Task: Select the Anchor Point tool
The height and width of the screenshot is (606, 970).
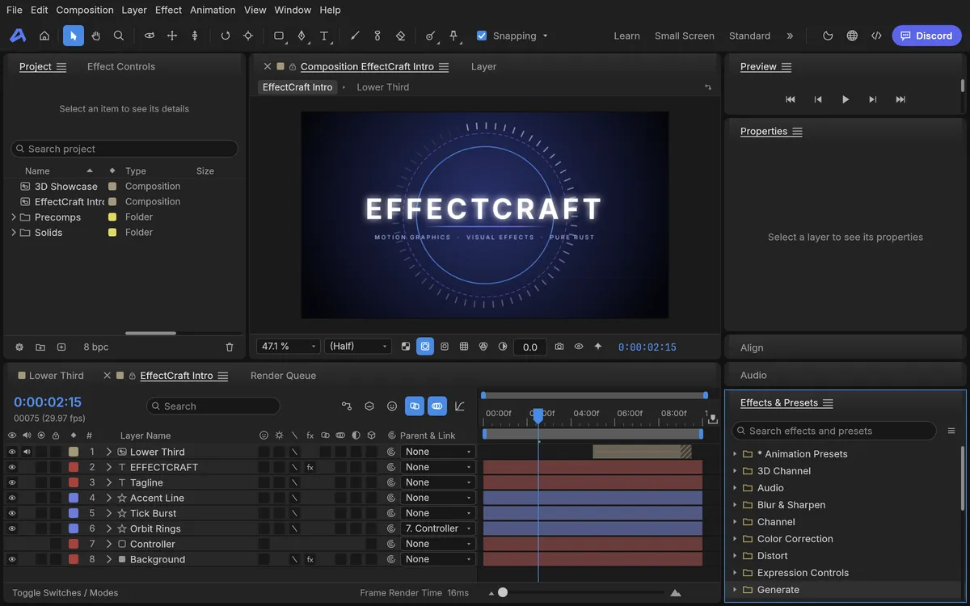Action: pyautogui.click(x=248, y=36)
